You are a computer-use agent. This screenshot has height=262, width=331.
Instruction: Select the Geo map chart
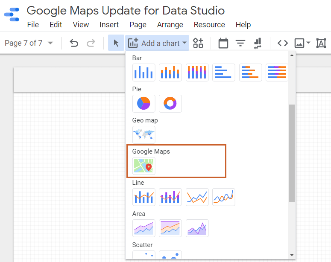[x=144, y=135]
